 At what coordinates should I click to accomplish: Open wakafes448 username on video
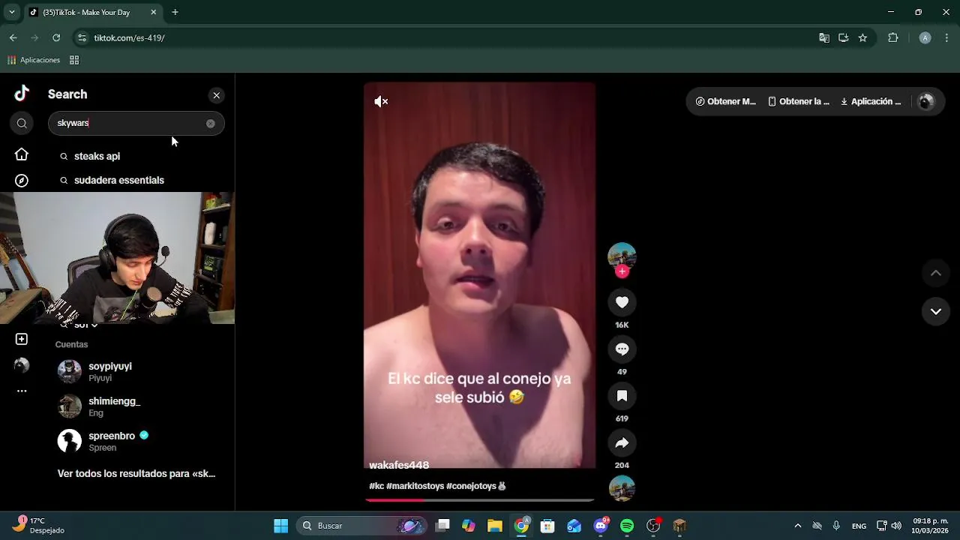pos(399,465)
